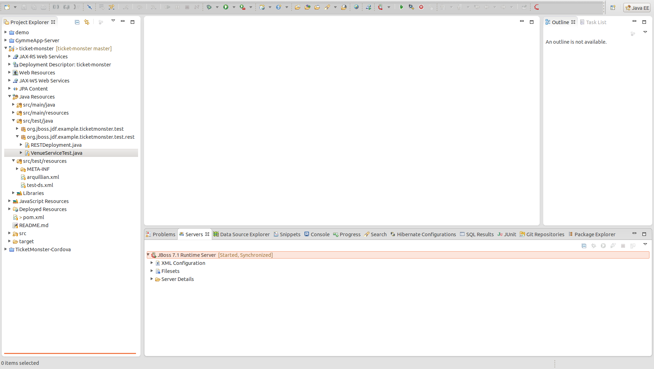
Task: Switch to the Console tab
Action: coord(317,234)
